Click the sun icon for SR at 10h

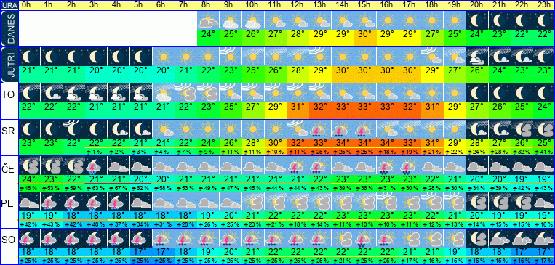pyautogui.click(x=252, y=129)
